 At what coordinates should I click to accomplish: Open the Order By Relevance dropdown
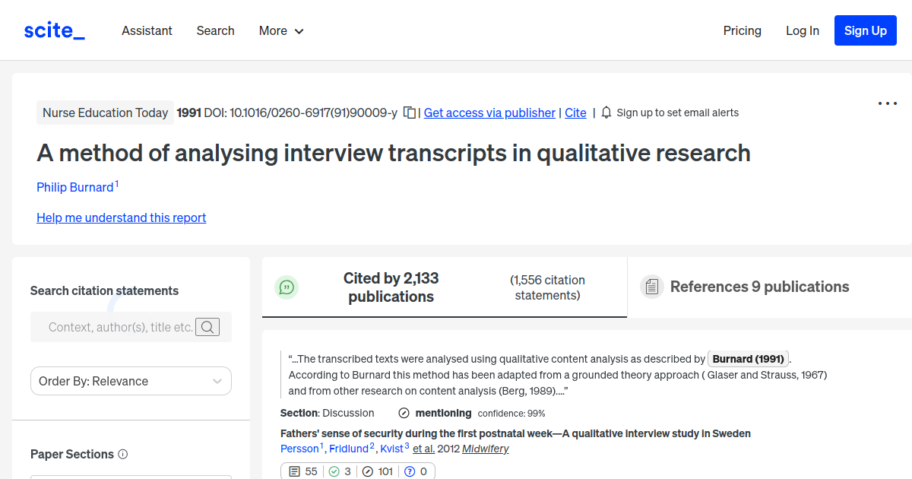tap(131, 381)
